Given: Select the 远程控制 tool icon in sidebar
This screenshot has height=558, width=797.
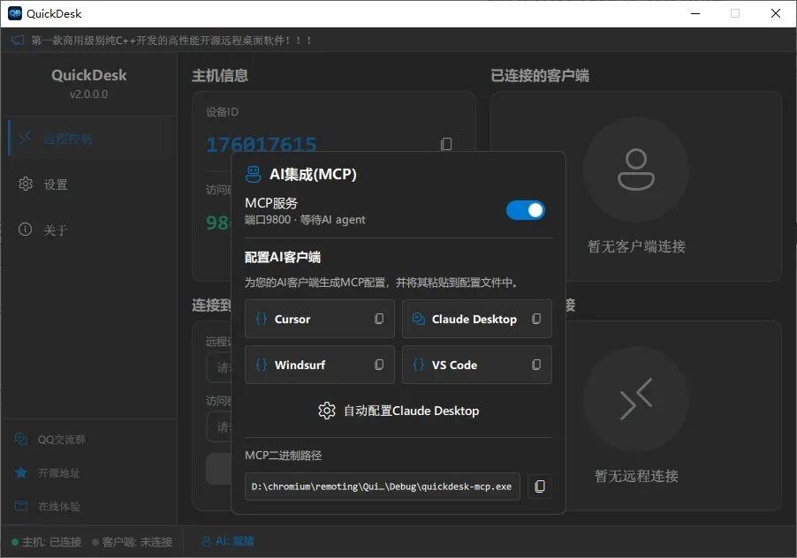Looking at the screenshot, I should tap(24, 138).
